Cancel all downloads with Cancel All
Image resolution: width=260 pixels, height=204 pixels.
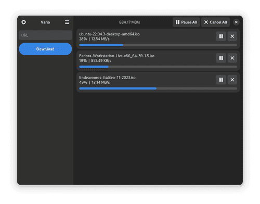pos(215,22)
